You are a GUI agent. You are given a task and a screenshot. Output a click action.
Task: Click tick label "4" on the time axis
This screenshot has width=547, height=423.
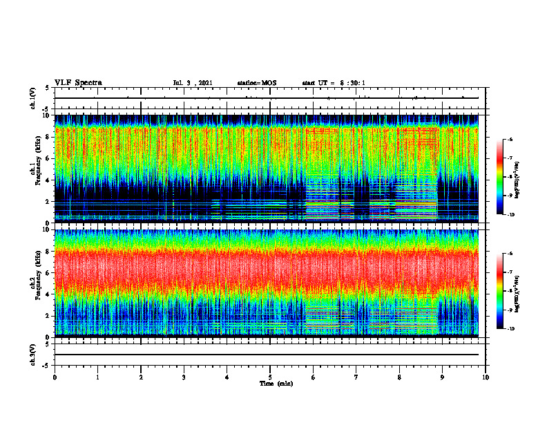tap(227, 377)
